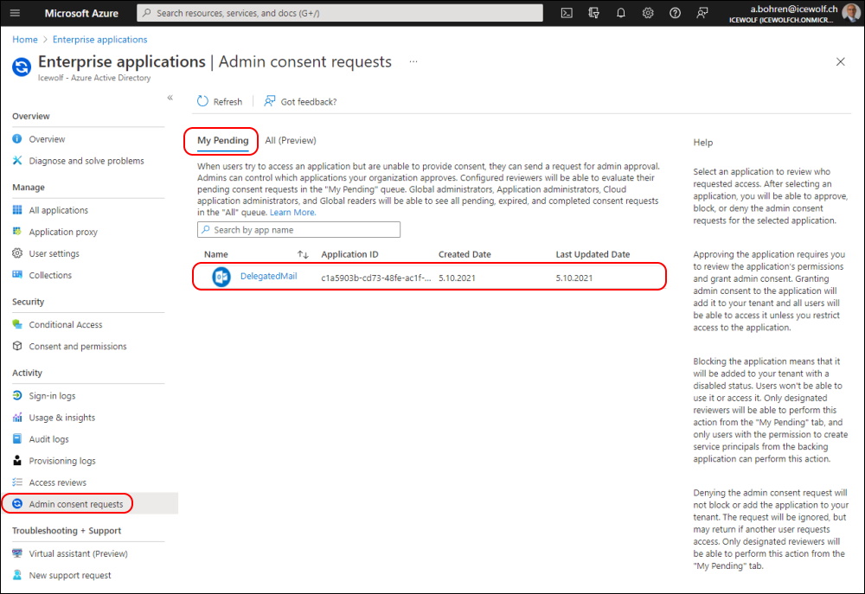Open the ellipsis more options menu

pyautogui.click(x=413, y=61)
